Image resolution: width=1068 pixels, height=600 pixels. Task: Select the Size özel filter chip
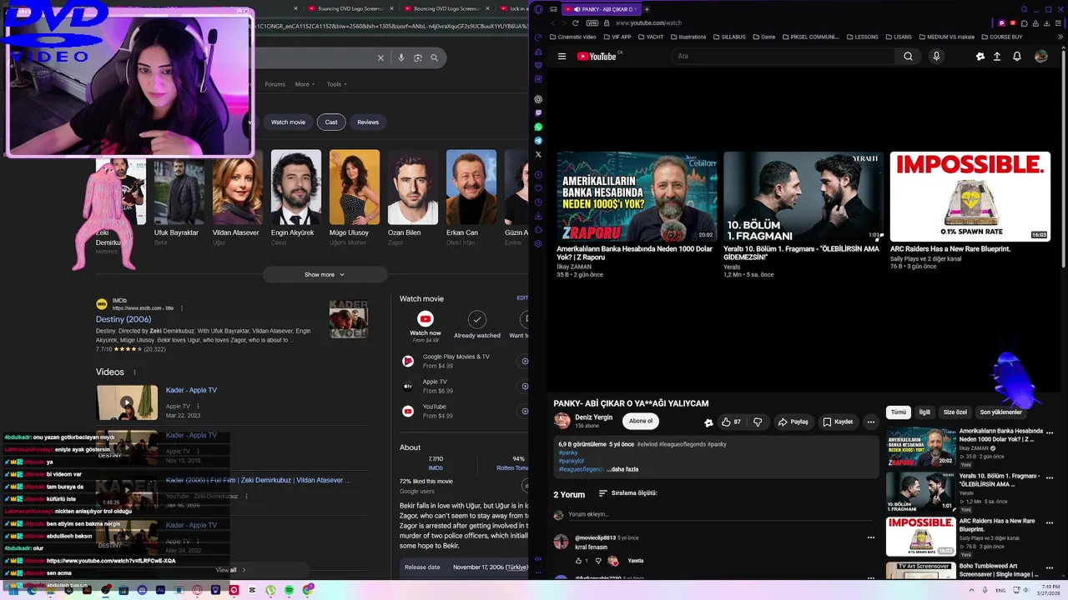(x=955, y=412)
